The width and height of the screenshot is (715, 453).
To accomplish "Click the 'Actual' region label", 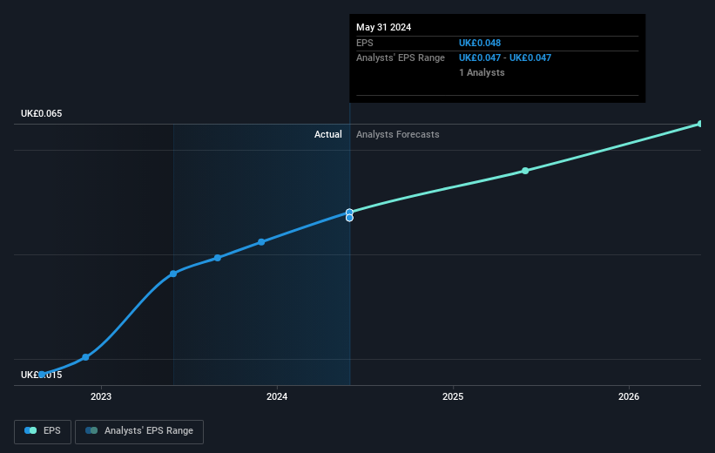I will 327,134.
